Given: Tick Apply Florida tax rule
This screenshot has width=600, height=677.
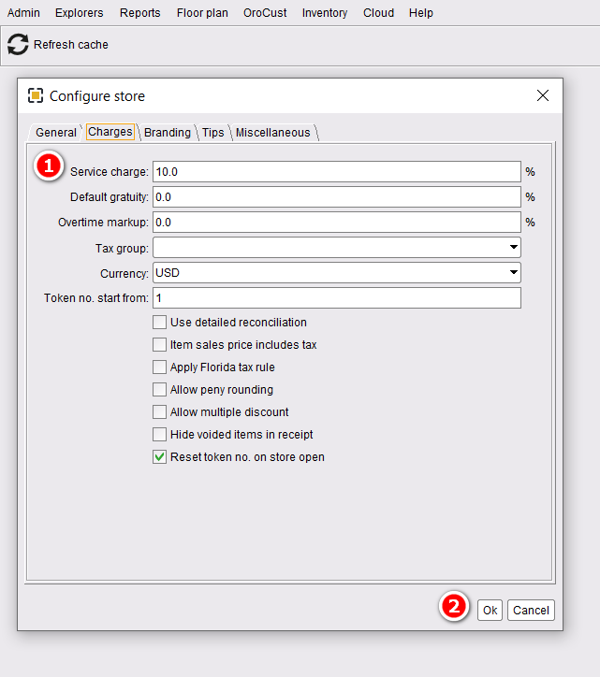Looking at the screenshot, I should pyautogui.click(x=159, y=367).
